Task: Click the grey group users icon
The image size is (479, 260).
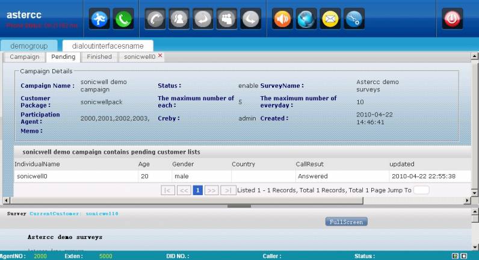Action: pyautogui.click(x=226, y=19)
